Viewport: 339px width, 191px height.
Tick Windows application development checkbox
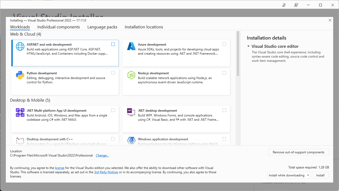224,139
